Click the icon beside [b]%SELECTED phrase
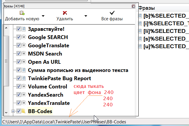Image resolution: width=189 pixels, height=126 pixels. click(140, 16)
